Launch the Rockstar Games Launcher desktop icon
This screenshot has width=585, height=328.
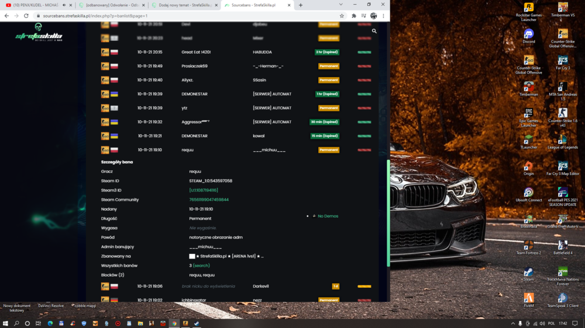[528, 12]
